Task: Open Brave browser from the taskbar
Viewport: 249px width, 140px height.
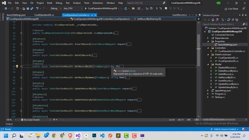Action: click(70, 136)
